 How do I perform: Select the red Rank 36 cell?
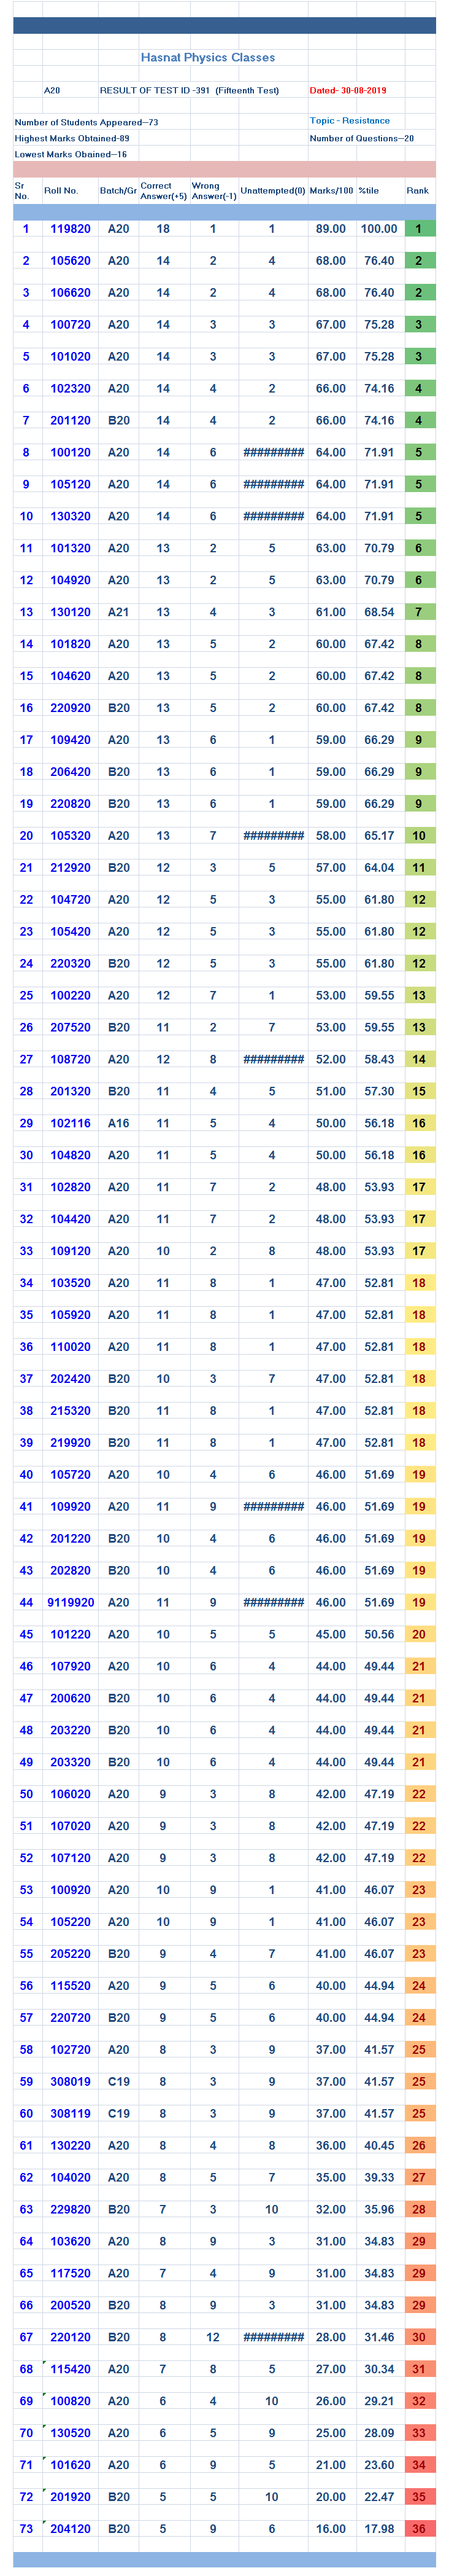pyautogui.click(x=419, y=2529)
